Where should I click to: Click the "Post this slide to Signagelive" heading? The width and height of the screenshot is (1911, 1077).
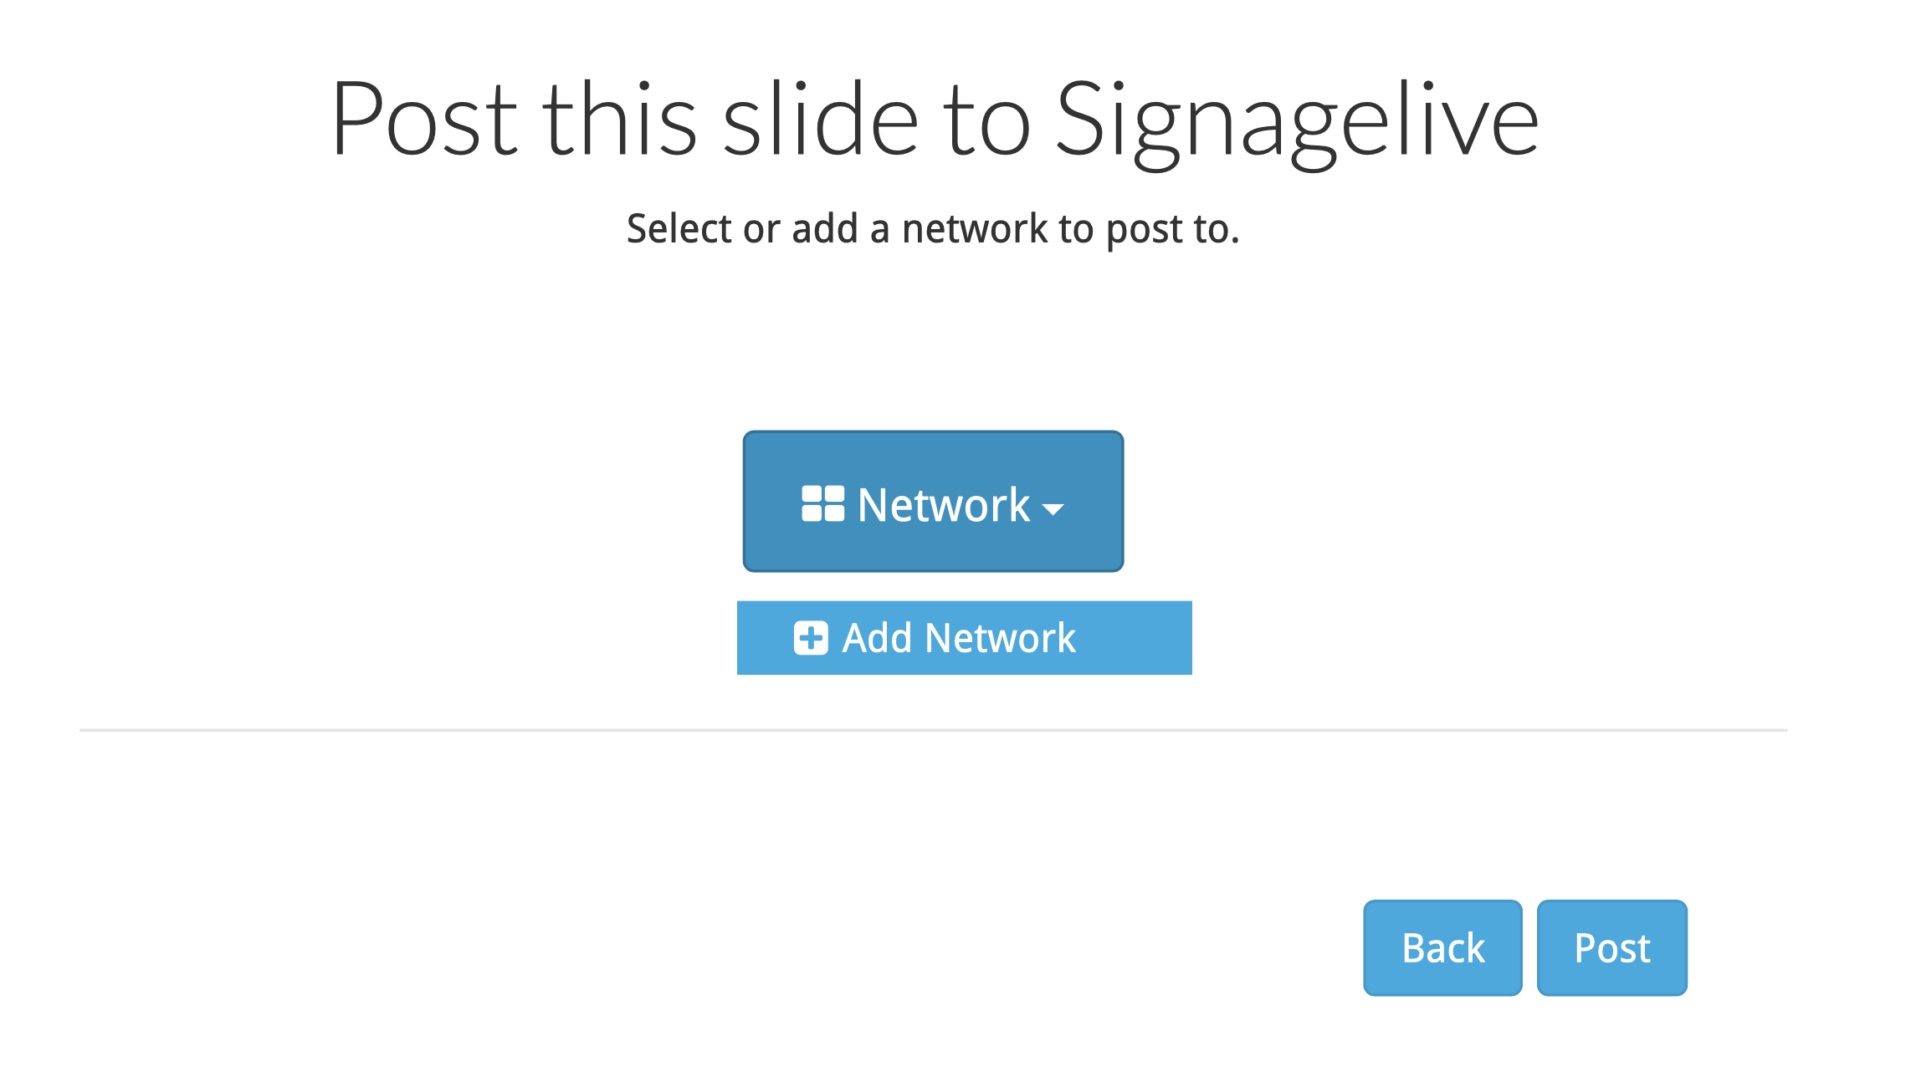point(935,120)
